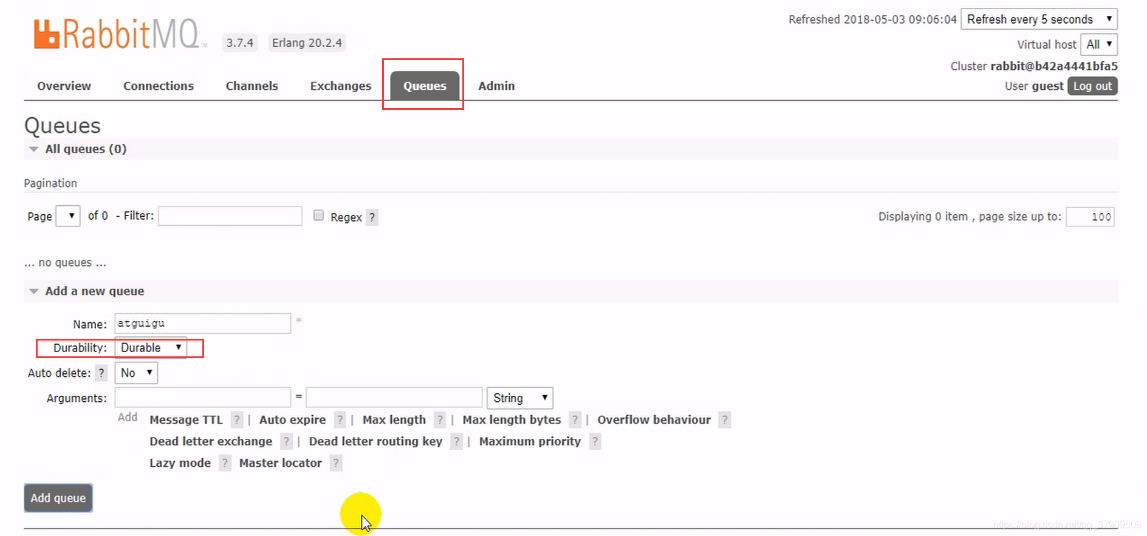The width and height of the screenshot is (1147, 536).
Task: Focus the Arguments value field
Action: pyautogui.click(x=394, y=398)
